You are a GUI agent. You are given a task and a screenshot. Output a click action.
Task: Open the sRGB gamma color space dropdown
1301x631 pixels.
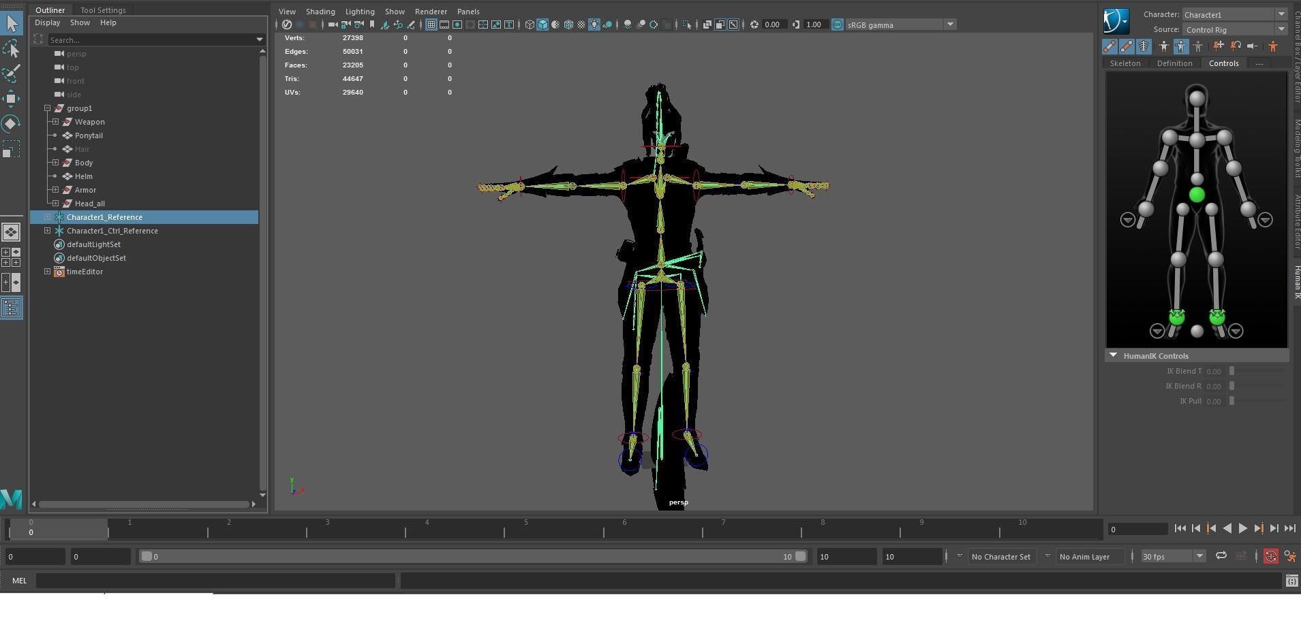coord(901,25)
